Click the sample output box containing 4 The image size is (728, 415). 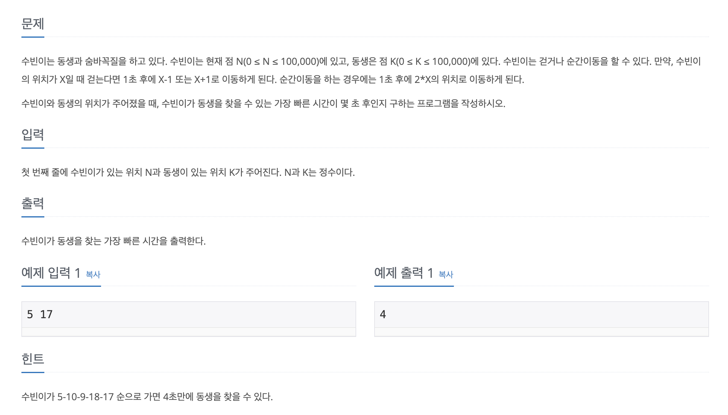(541, 315)
